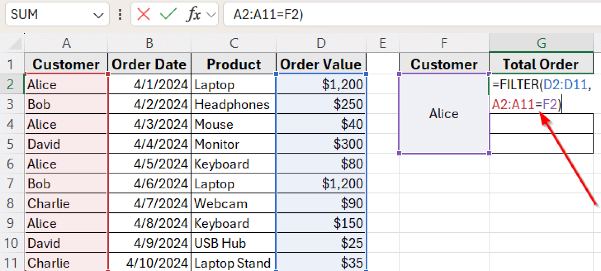Select cell F2 containing Alice
The image size is (601, 271).
tap(444, 114)
